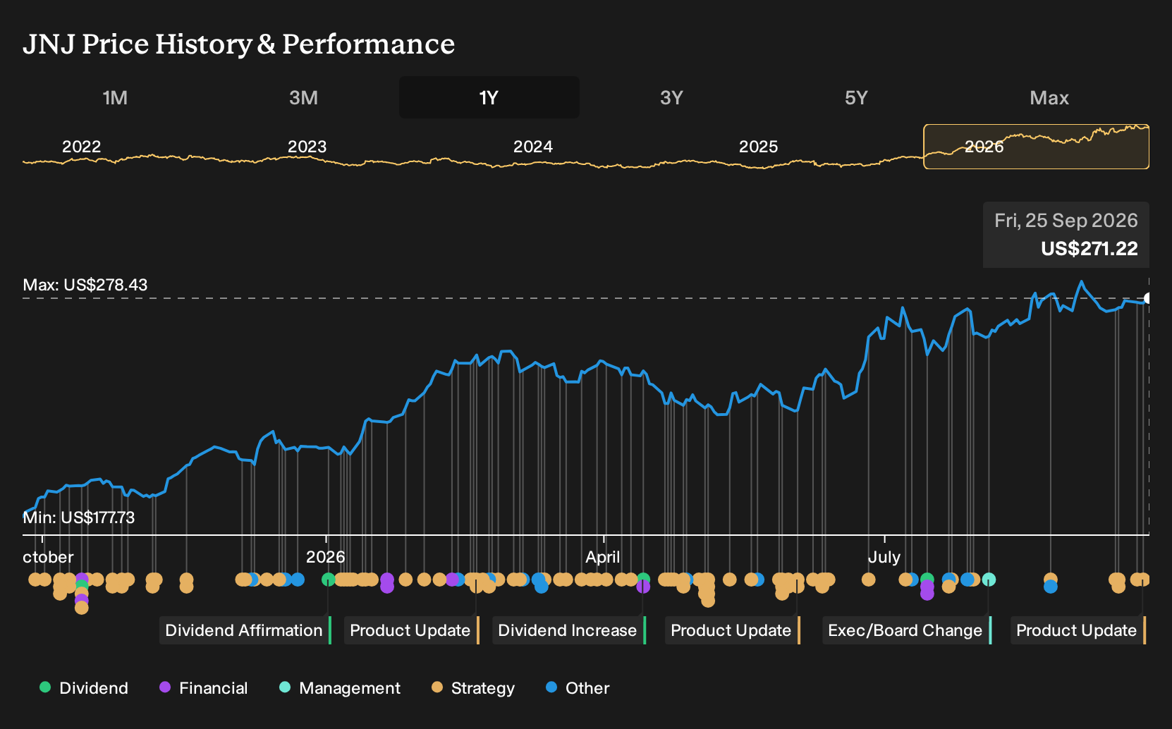This screenshot has height=729, width=1172.
Task: Show the Max price history range
Action: click(1049, 97)
